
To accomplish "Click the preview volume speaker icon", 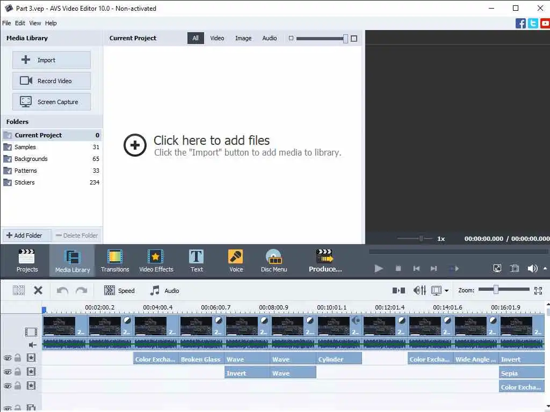I will pyautogui.click(x=532, y=269).
